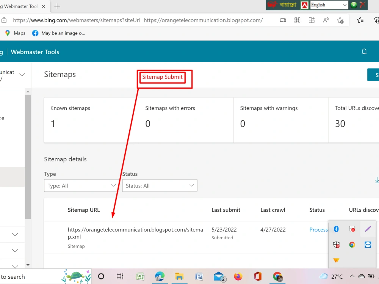The height and width of the screenshot is (284, 379).
Task: Switch to Chrome on taskbar
Action: pyautogui.click(x=277, y=276)
